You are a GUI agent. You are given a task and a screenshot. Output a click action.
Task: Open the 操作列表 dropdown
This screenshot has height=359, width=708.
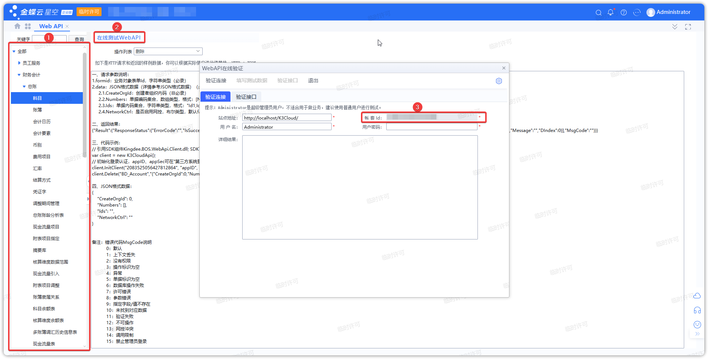pyautogui.click(x=168, y=52)
